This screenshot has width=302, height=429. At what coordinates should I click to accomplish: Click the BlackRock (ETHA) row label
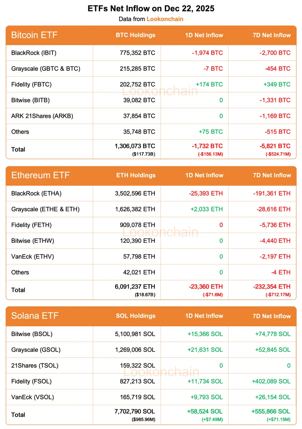[x=36, y=193]
